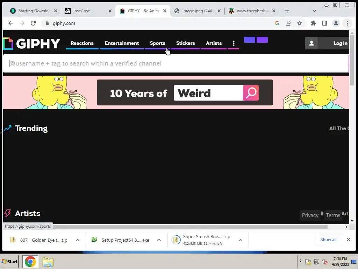Open File Explorer from the taskbar
Viewport: 358px width, 269px height.
(48, 262)
